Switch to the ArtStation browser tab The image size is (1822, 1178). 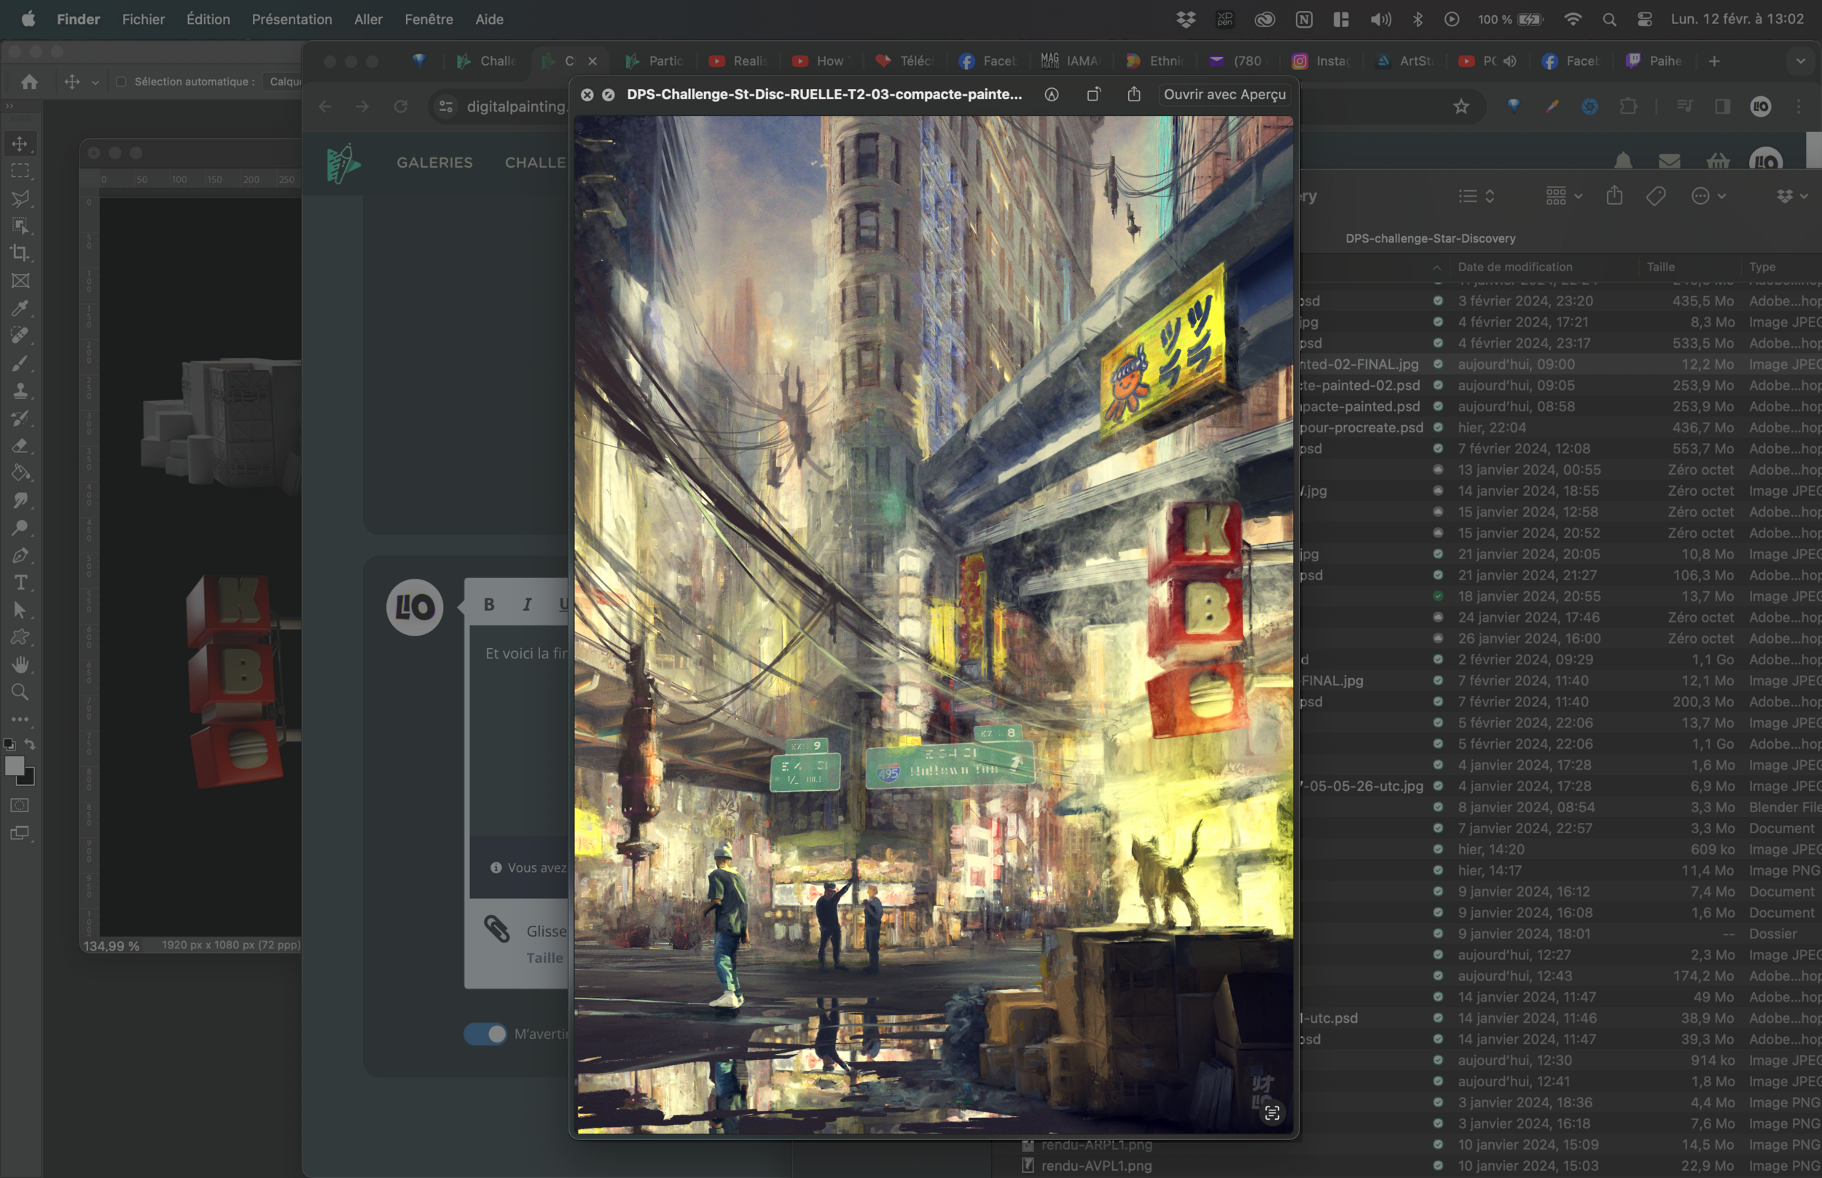1407,61
